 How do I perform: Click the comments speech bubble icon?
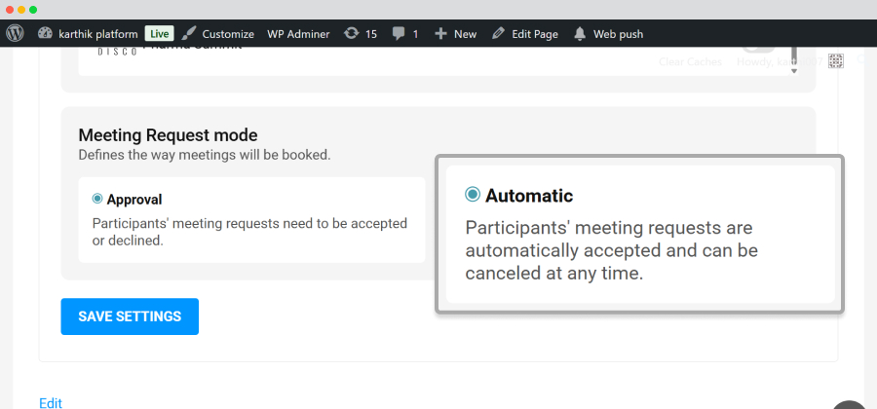(x=399, y=34)
